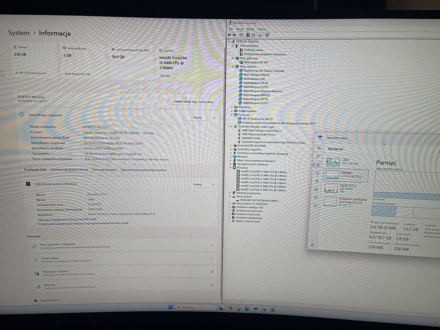This screenshot has width=440, height=330.
Task: Click Kopiuj for device specification
Action: pos(197,117)
